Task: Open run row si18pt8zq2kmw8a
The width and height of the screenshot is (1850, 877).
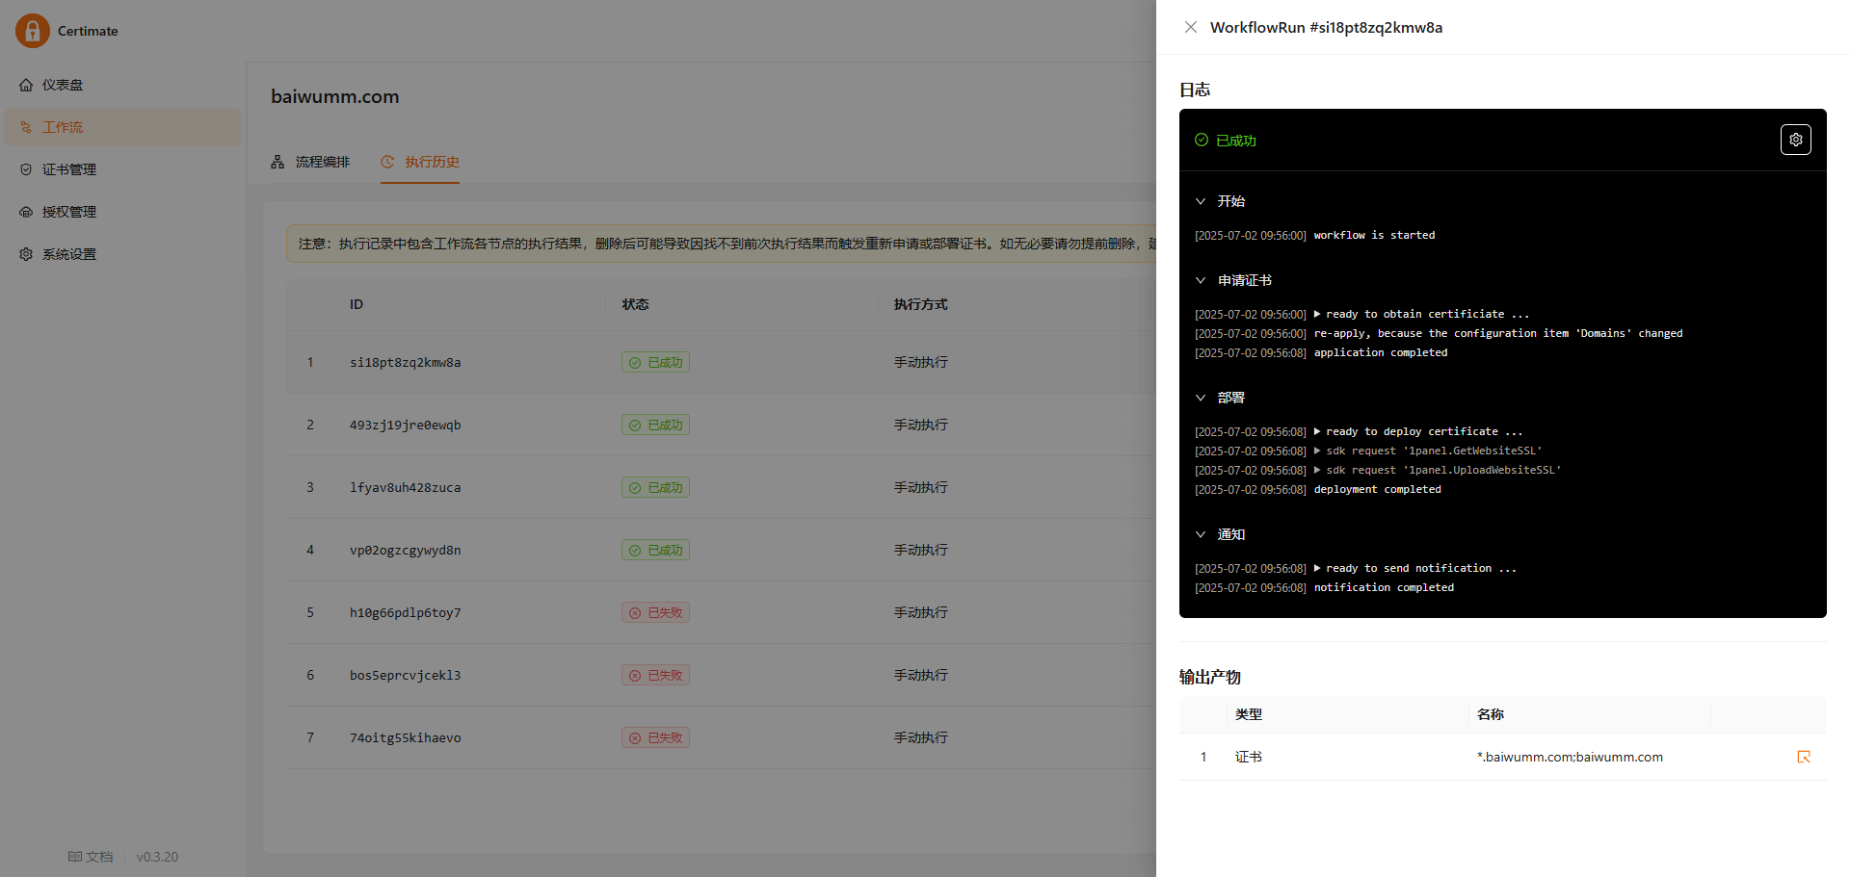Action: point(721,362)
